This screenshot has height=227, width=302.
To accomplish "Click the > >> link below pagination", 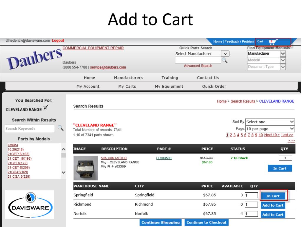I will click(x=291, y=141).
